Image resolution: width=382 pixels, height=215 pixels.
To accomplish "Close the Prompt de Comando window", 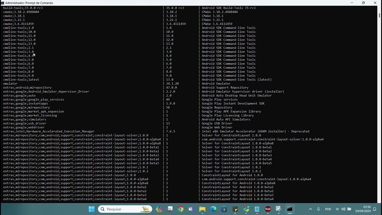I will (375, 3).
